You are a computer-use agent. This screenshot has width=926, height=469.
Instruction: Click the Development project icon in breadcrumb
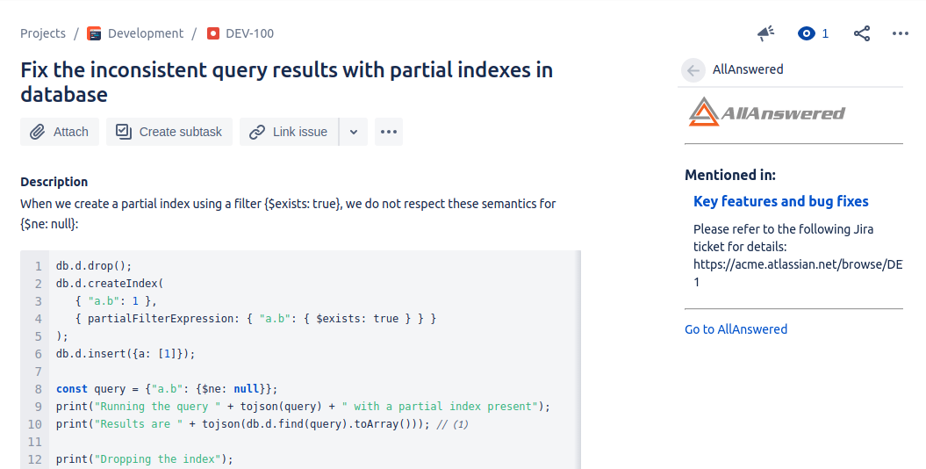click(94, 33)
